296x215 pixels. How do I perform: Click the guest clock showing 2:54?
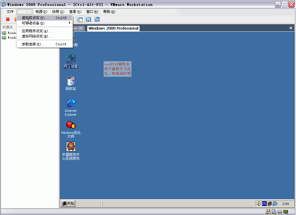tap(285, 204)
